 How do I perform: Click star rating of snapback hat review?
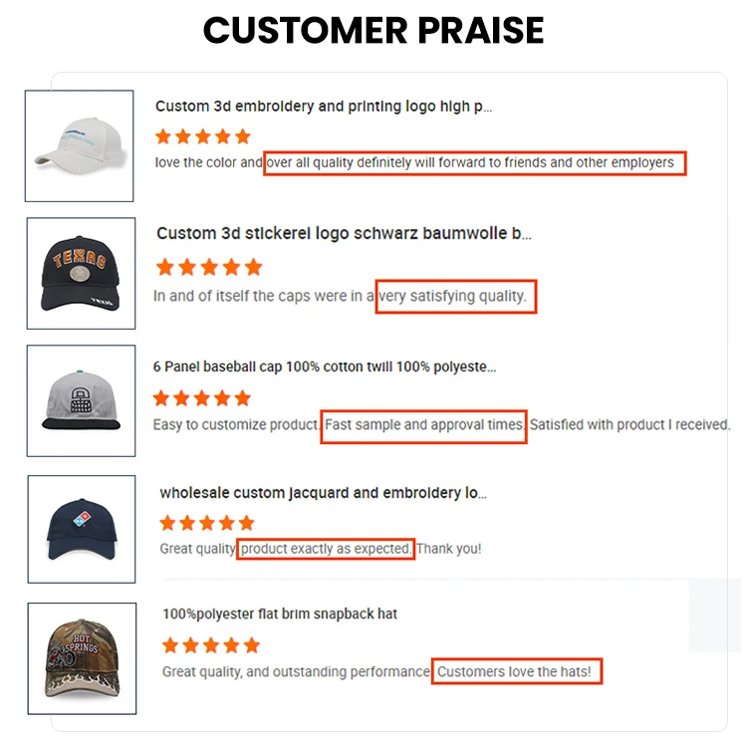210,645
